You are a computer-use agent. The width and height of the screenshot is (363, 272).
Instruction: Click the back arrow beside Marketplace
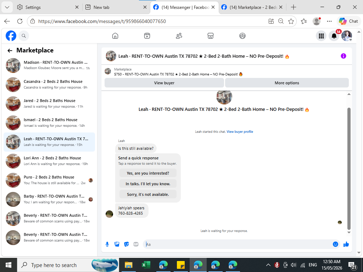coord(10,50)
